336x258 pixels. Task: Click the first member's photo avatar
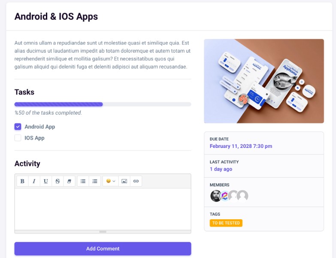click(x=216, y=196)
